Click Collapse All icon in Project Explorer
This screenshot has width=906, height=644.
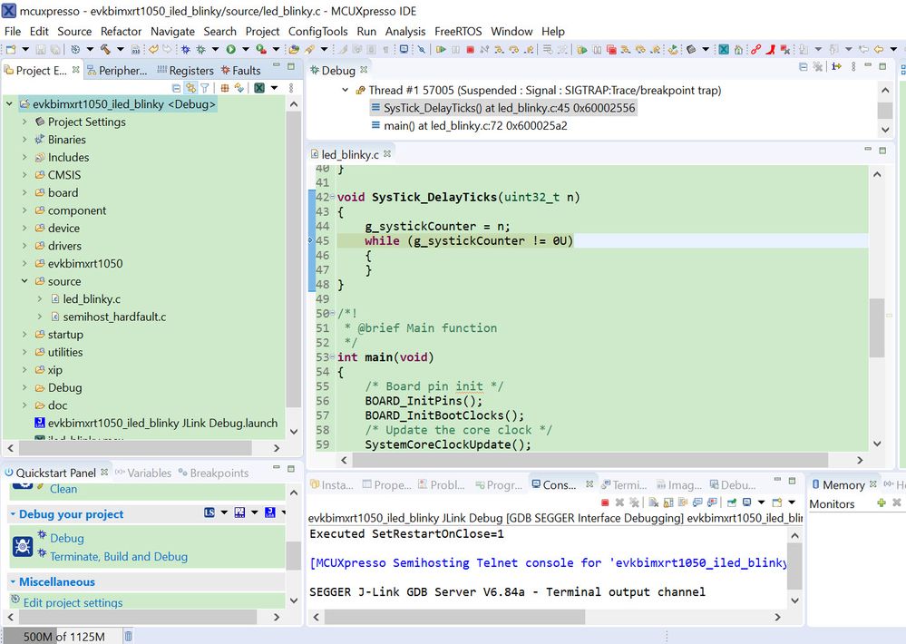click(176, 88)
